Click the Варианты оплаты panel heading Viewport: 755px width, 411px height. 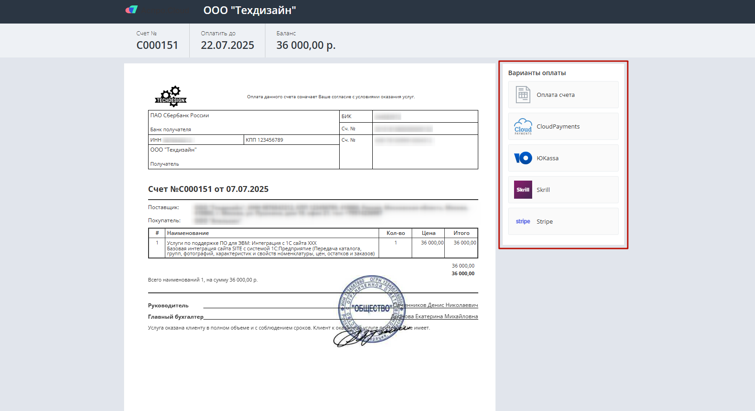click(x=537, y=73)
